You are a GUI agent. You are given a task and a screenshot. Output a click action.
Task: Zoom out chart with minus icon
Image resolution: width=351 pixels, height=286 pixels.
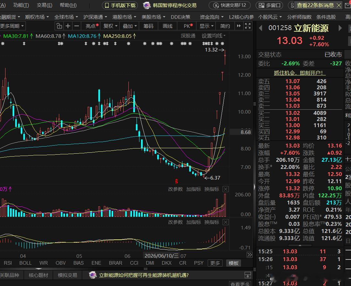click(x=77, y=26)
